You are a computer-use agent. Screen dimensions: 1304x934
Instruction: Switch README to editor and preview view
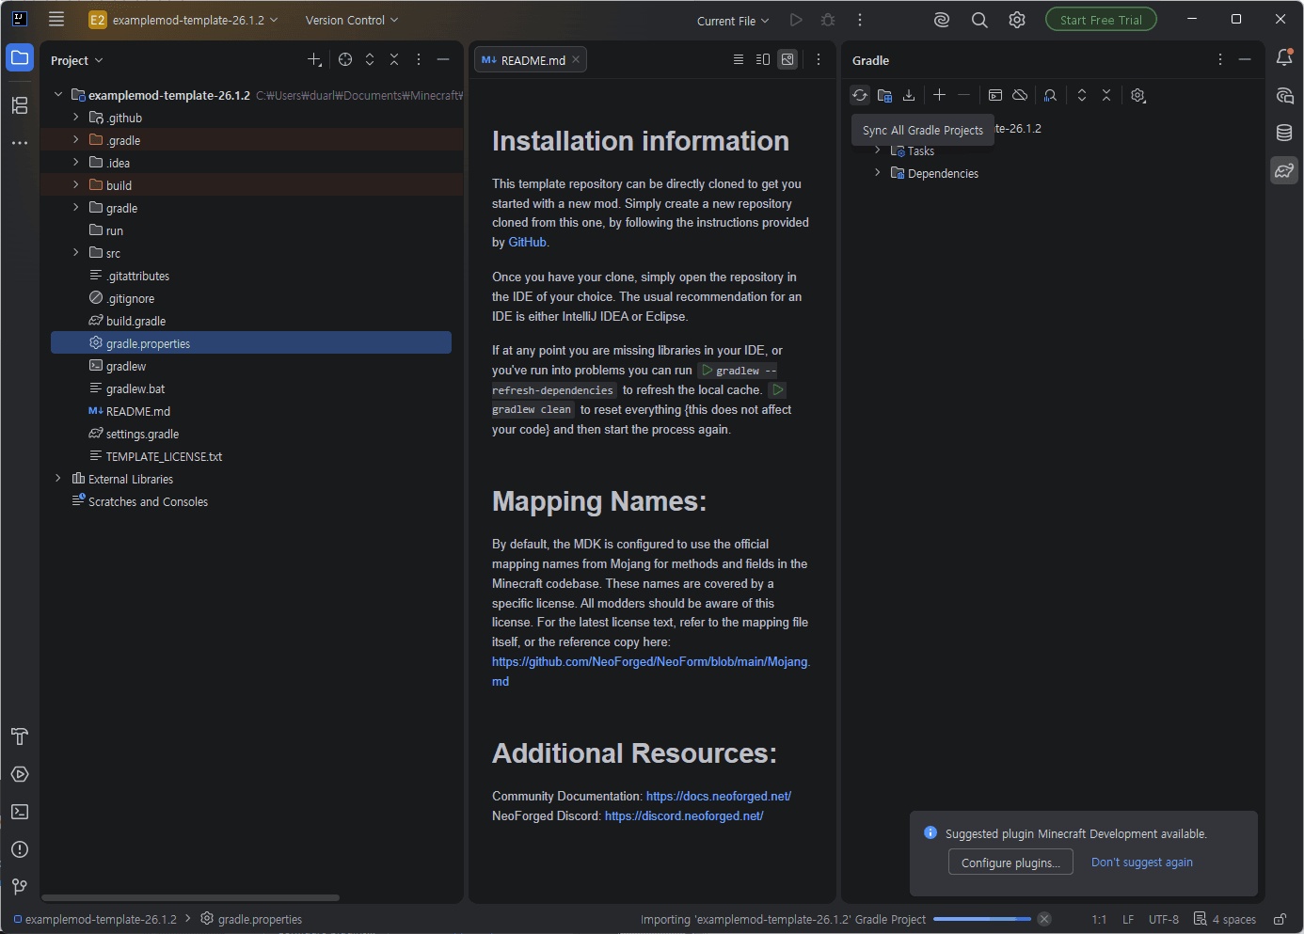[x=763, y=59]
